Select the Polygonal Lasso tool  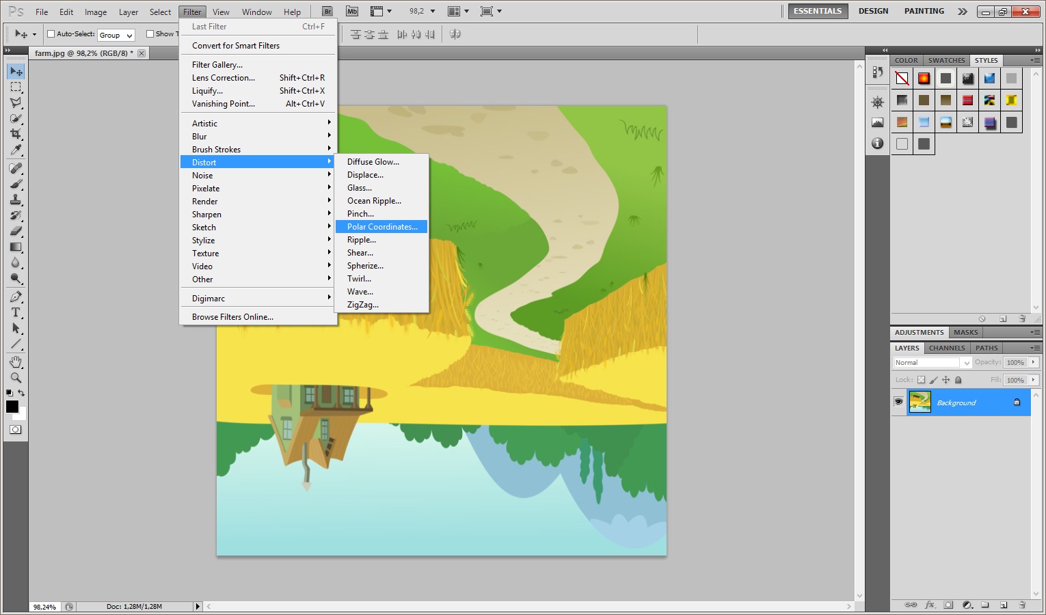[x=16, y=102]
